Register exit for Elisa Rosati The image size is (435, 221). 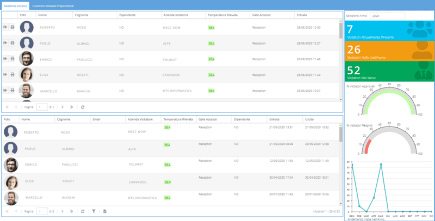coord(5,74)
